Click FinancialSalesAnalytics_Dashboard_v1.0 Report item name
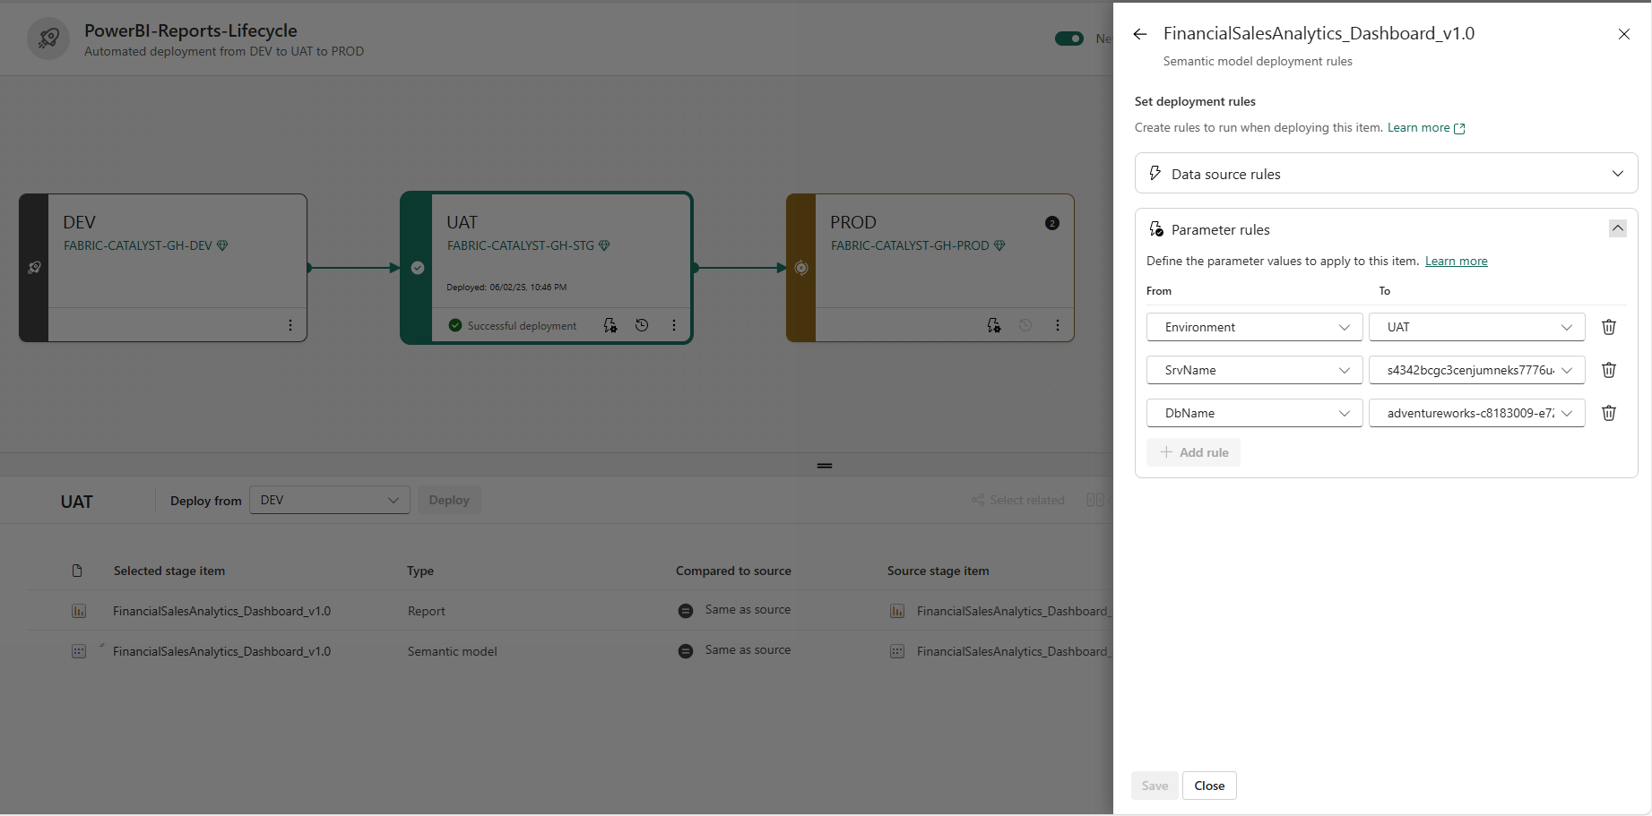The width and height of the screenshot is (1652, 816). pyautogui.click(x=221, y=611)
